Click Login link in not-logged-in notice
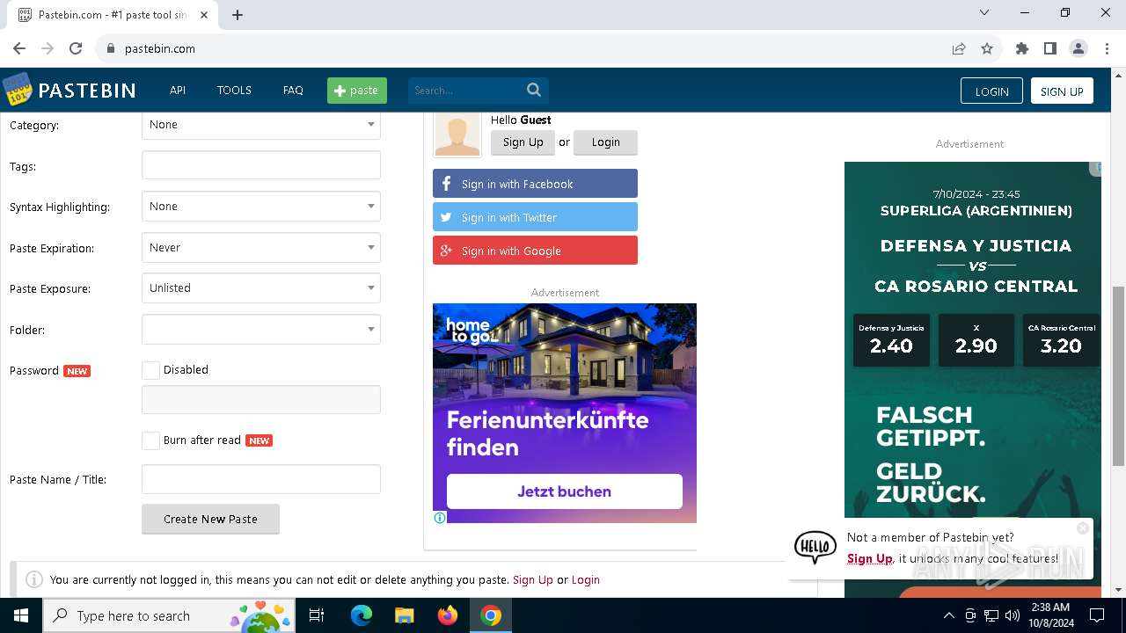The width and height of the screenshot is (1126, 633). (585, 579)
